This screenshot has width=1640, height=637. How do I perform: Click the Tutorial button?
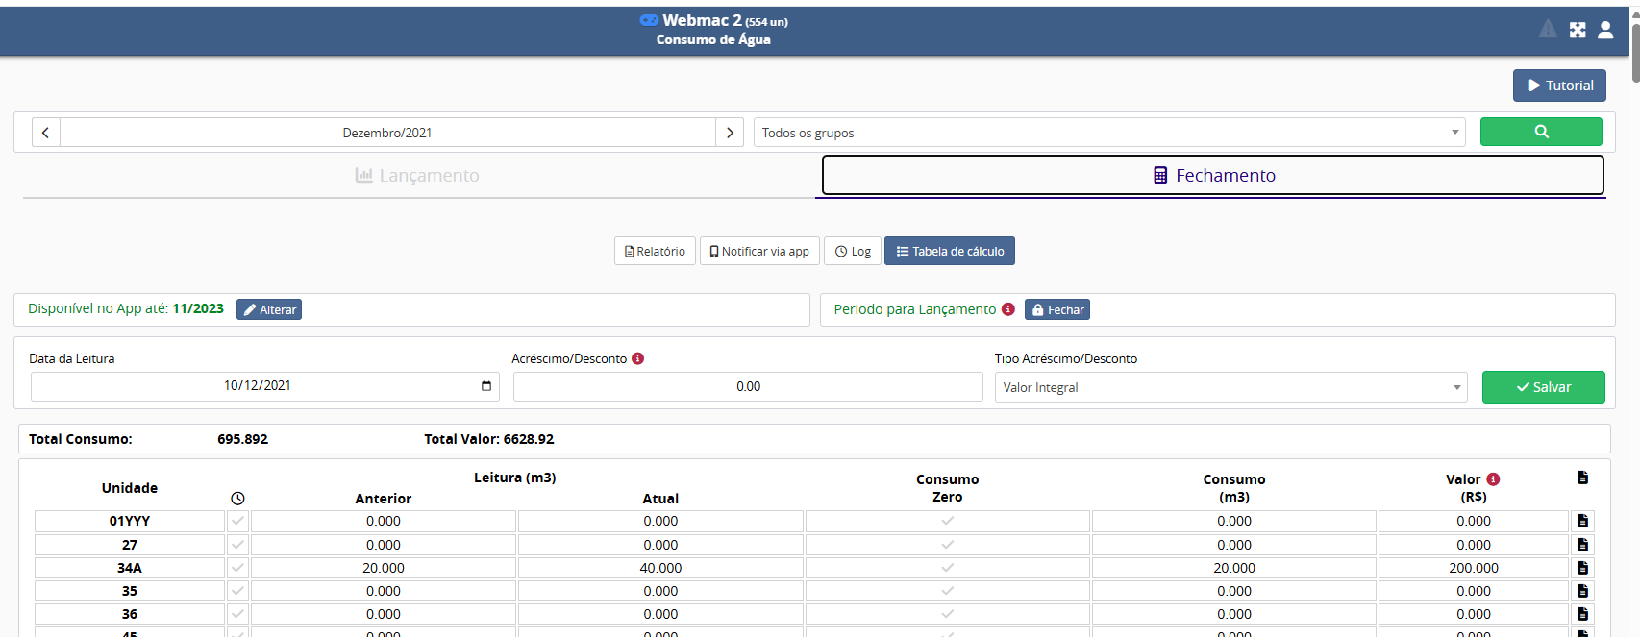(x=1559, y=86)
